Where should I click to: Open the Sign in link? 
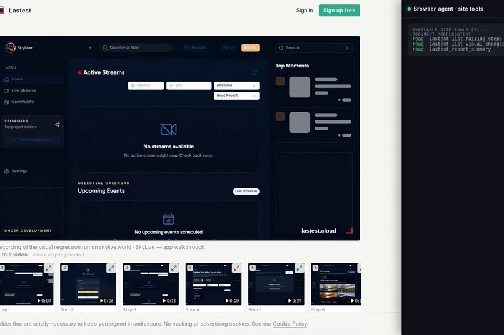(x=304, y=10)
